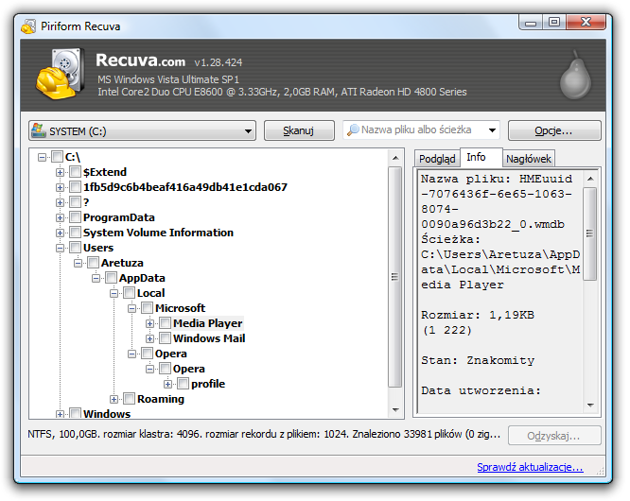This screenshot has width=630, height=501.
Task: Expand the Windows folder node
Action: pyautogui.click(x=60, y=414)
